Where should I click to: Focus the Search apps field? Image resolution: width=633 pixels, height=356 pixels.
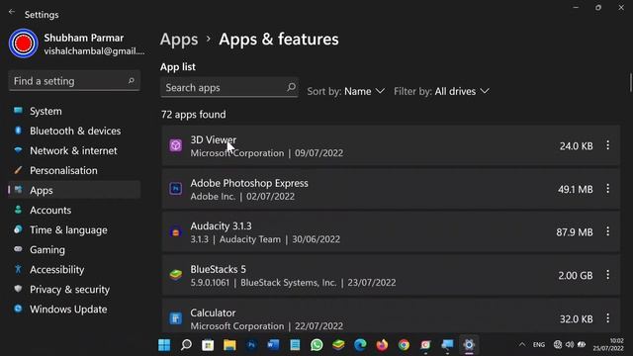228,87
